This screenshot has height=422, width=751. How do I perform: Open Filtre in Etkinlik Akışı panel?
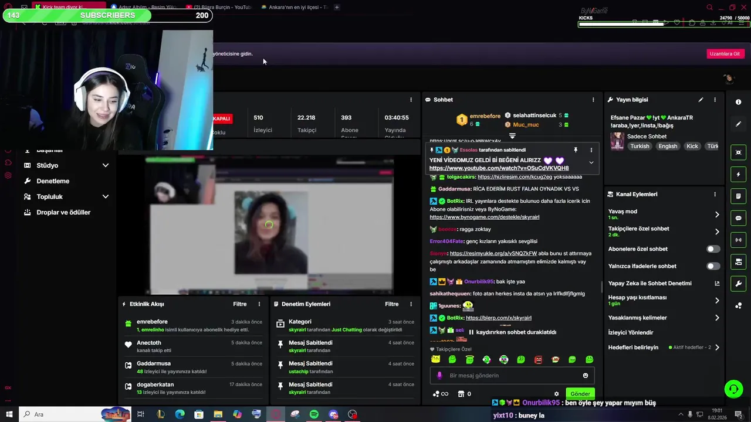coord(240,304)
